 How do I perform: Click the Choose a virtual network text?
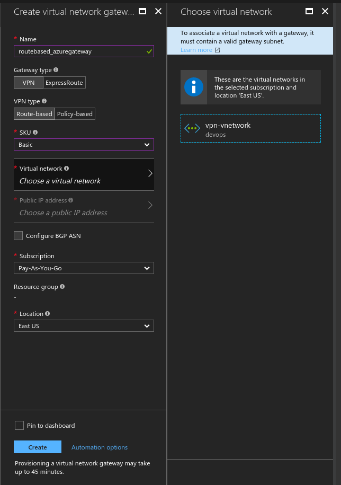(60, 181)
